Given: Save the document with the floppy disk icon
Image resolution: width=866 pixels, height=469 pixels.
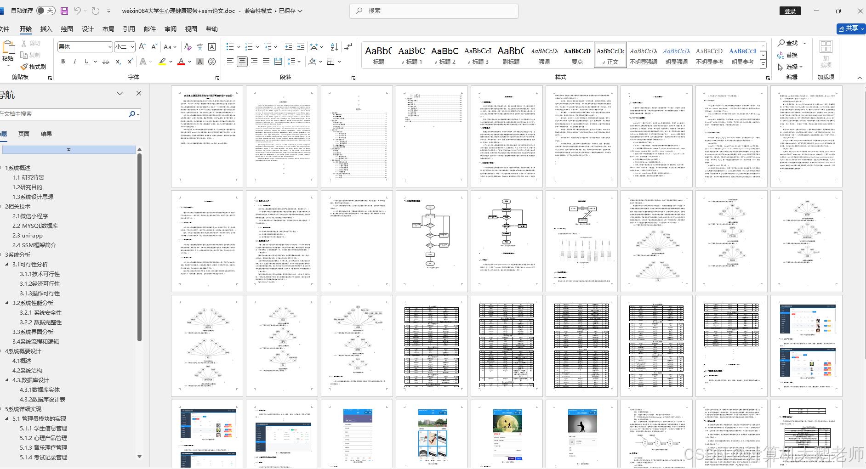Looking at the screenshot, I should point(64,11).
